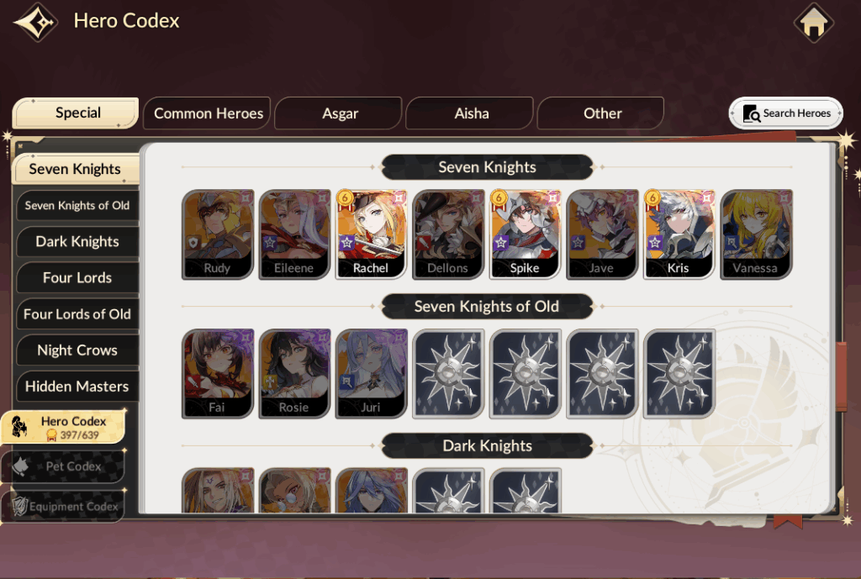This screenshot has height=579, width=861.
Task: Open Rachel's hero card
Action: click(371, 234)
